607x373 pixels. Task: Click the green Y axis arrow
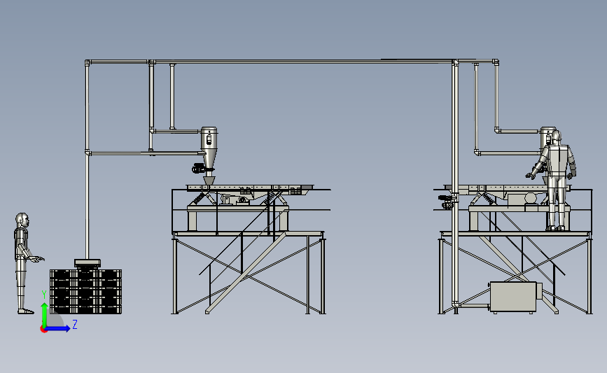click(44, 315)
